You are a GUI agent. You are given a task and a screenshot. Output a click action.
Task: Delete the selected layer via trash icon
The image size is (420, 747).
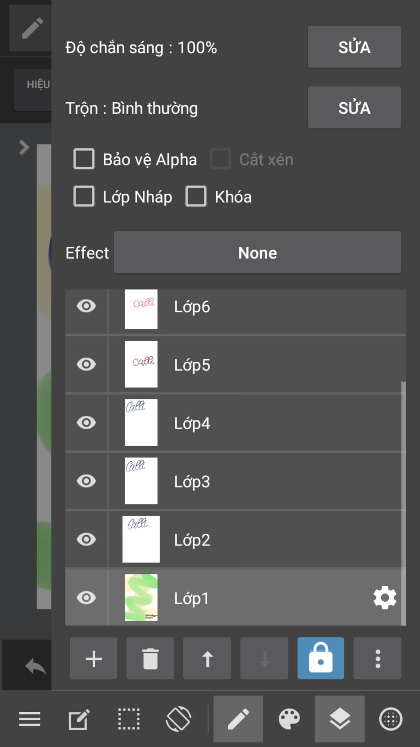[x=150, y=658]
